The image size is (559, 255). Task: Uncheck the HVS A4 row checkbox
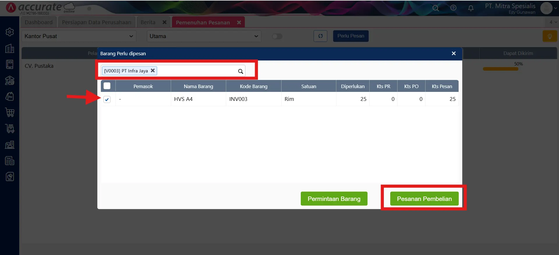pos(107,99)
